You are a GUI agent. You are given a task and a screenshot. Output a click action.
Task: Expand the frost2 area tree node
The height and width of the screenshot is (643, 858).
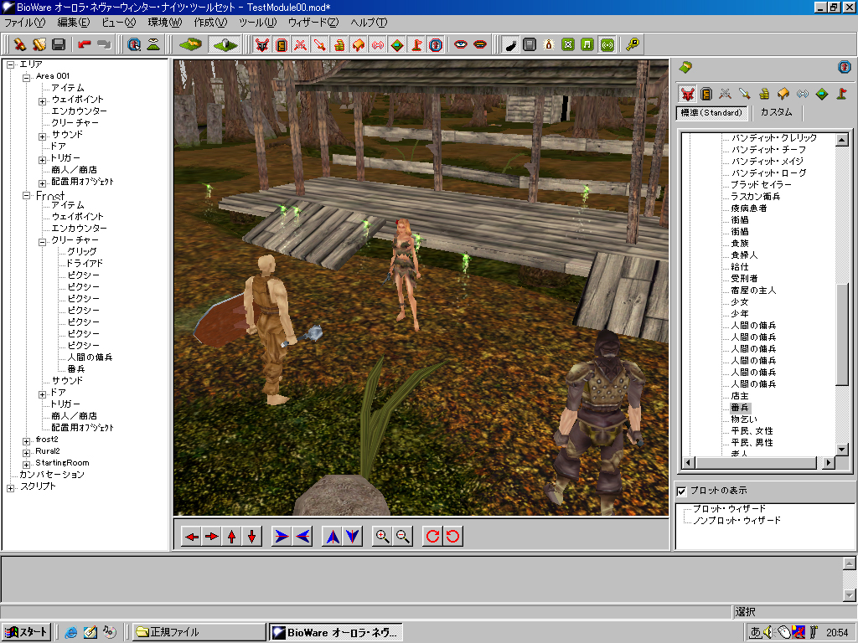(27, 440)
